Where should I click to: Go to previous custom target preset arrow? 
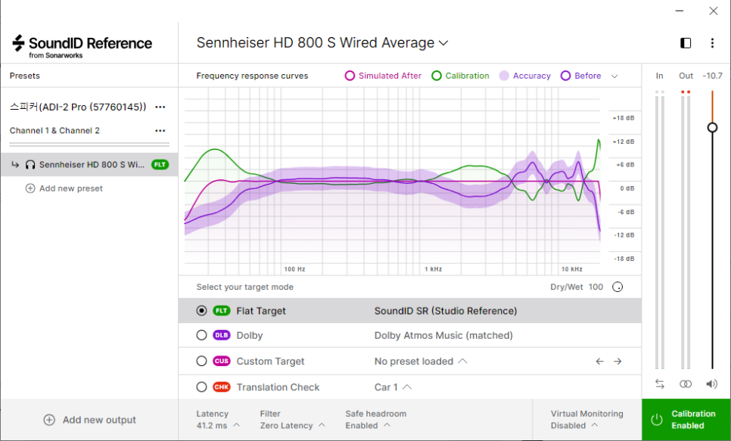pyautogui.click(x=599, y=362)
